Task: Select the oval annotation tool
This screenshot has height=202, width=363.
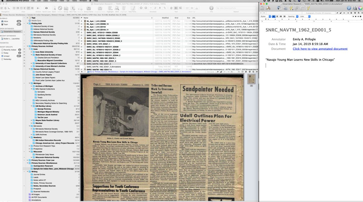Action: pyautogui.click(x=141, y=8)
